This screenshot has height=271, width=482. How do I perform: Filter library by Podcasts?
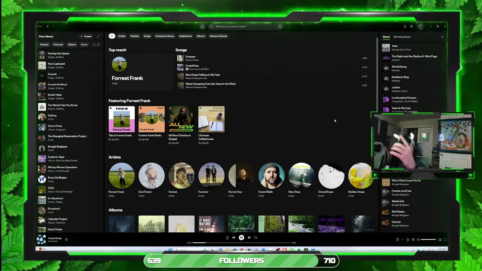pos(58,44)
